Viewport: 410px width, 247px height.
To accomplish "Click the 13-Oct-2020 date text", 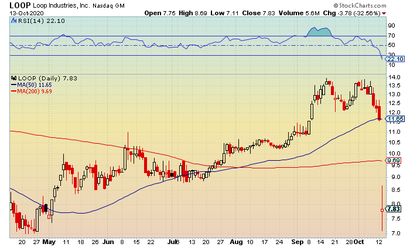I will tap(27, 13).
